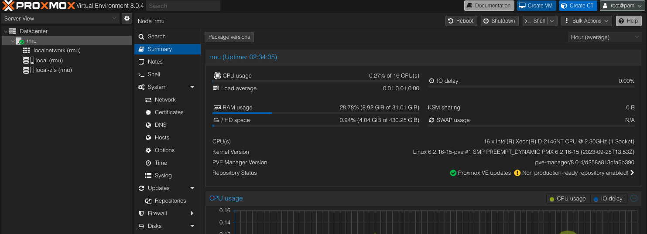
Task: Collapse the Datacenter tree node
Action: 6,31
